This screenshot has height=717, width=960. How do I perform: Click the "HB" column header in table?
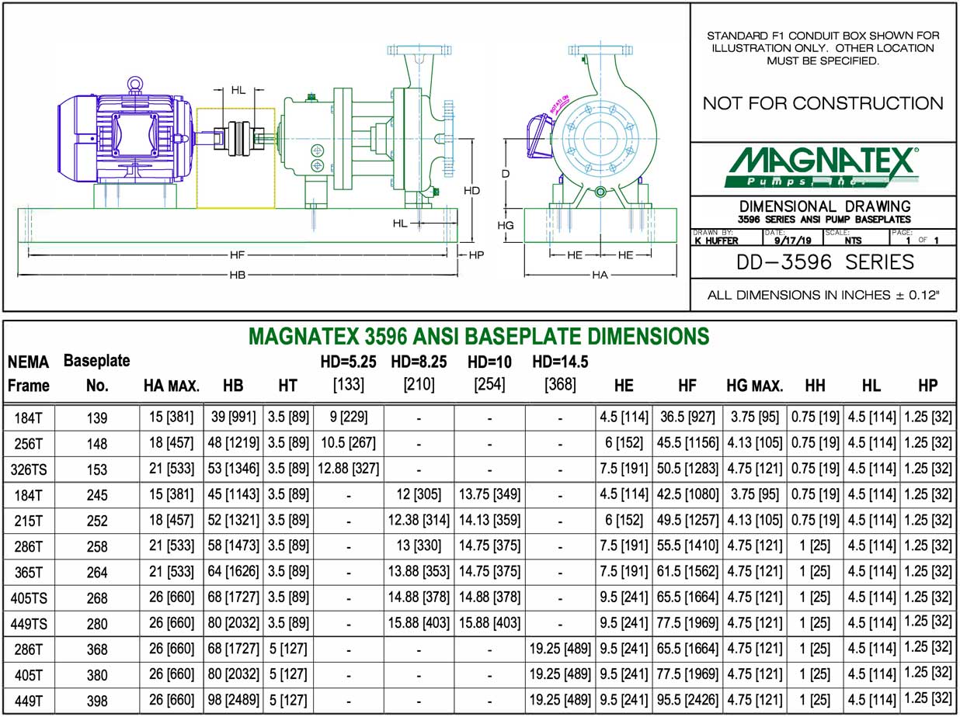click(233, 386)
